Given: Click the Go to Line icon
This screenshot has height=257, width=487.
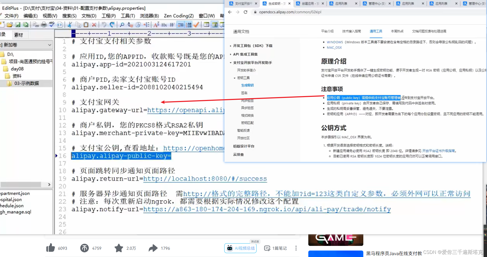Looking at the screenshot, I should (146, 25).
